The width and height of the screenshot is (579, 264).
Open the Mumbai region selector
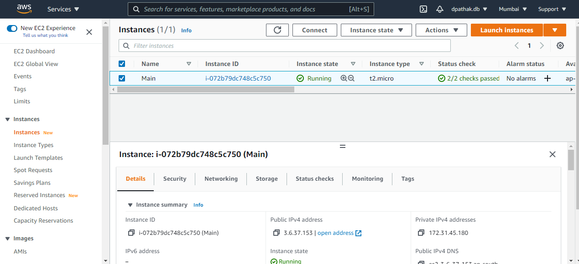(512, 9)
